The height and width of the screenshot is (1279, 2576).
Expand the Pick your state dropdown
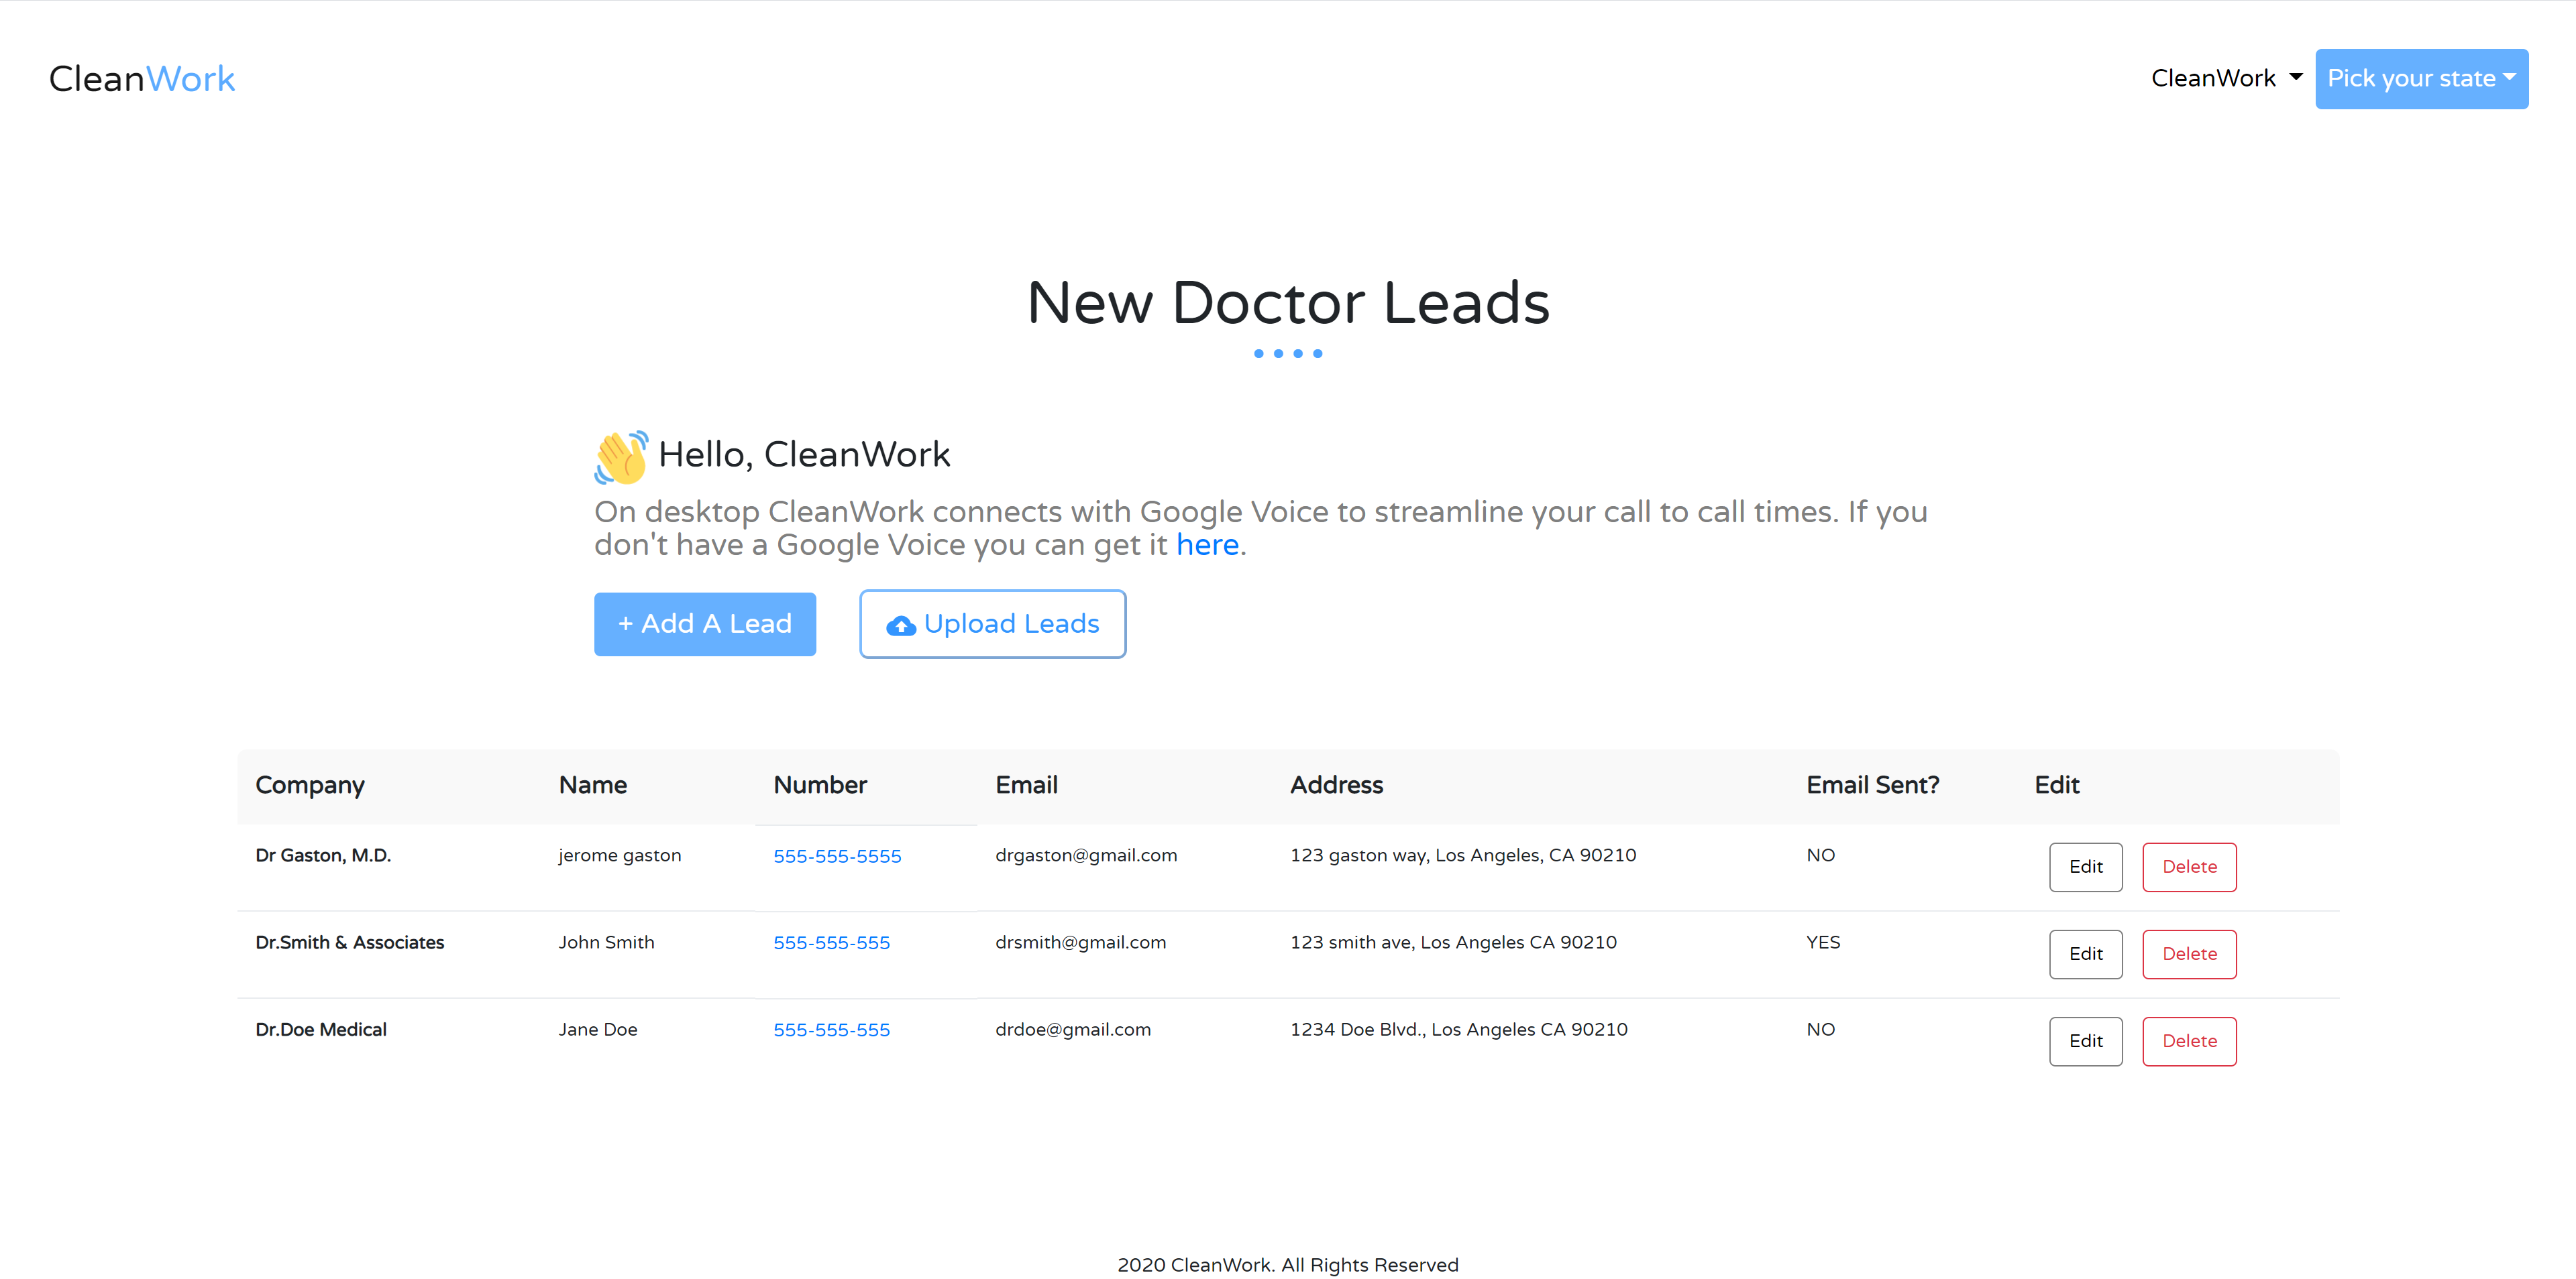click(2420, 78)
